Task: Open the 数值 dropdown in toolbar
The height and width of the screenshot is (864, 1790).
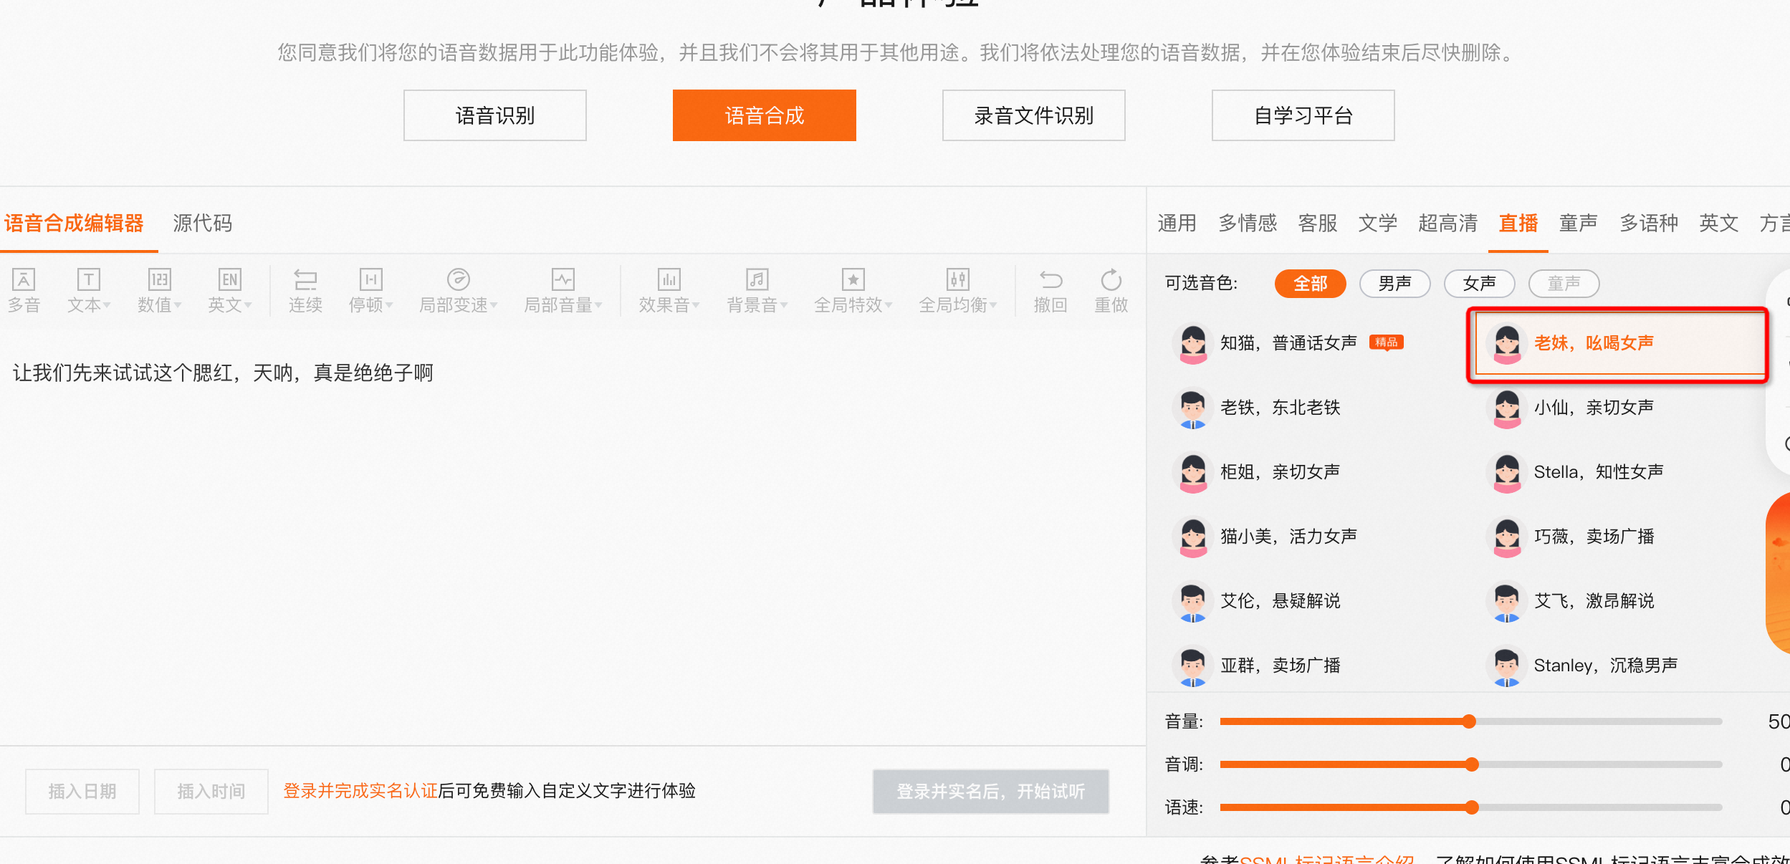Action: click(159, 290)
